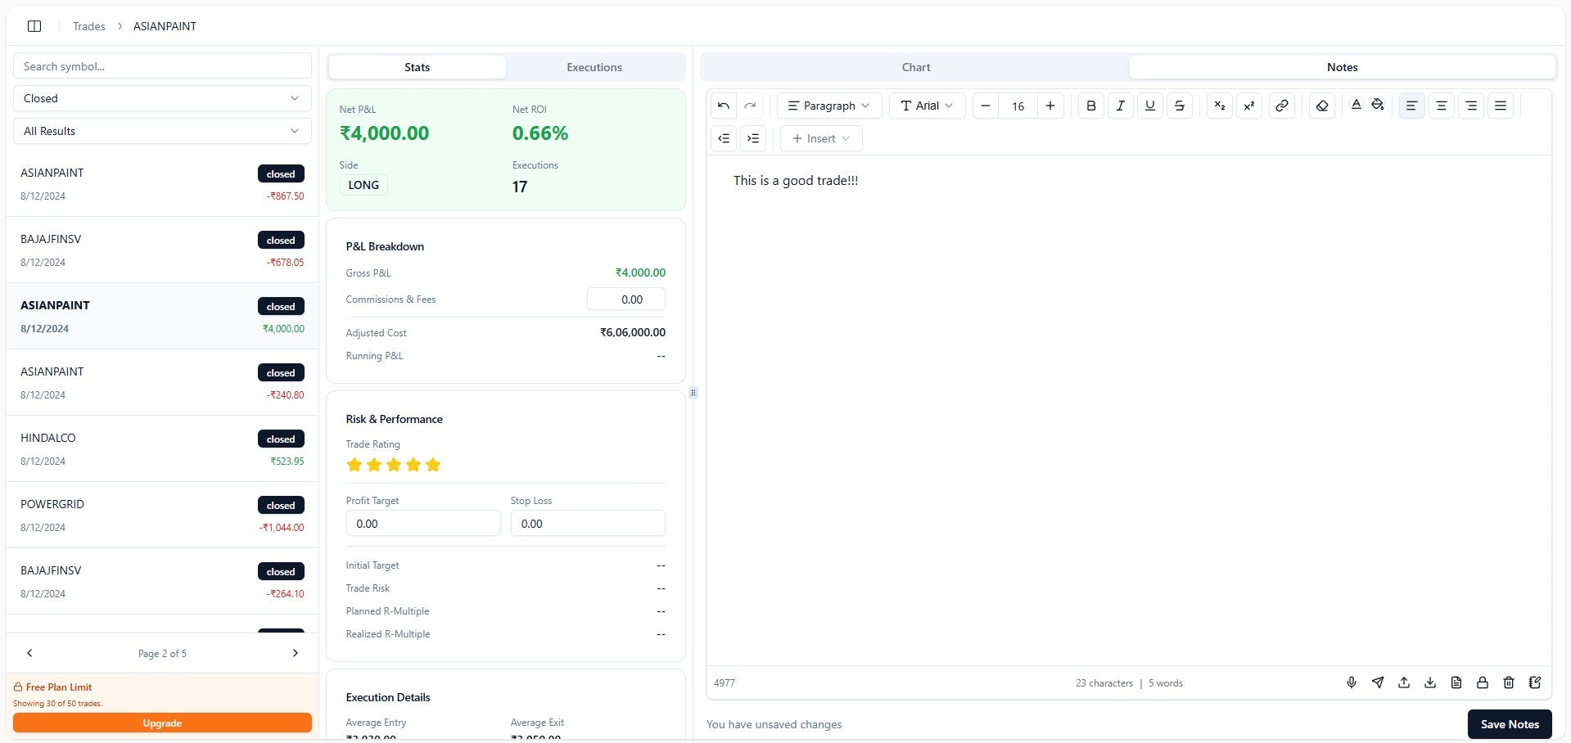Viewport: 1571px width, 743px height.
Task: Click the download icon under the notes area
Action: pos(1430,682)
